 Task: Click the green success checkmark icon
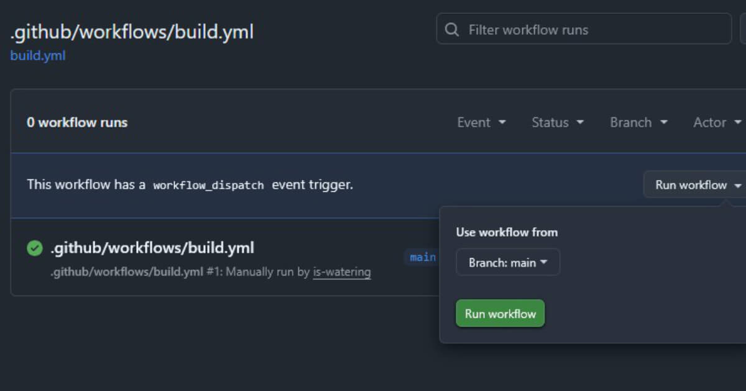pos(35,248)
